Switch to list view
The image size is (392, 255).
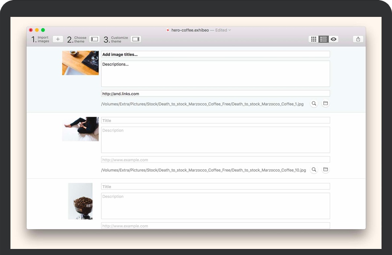pos(324,39)
